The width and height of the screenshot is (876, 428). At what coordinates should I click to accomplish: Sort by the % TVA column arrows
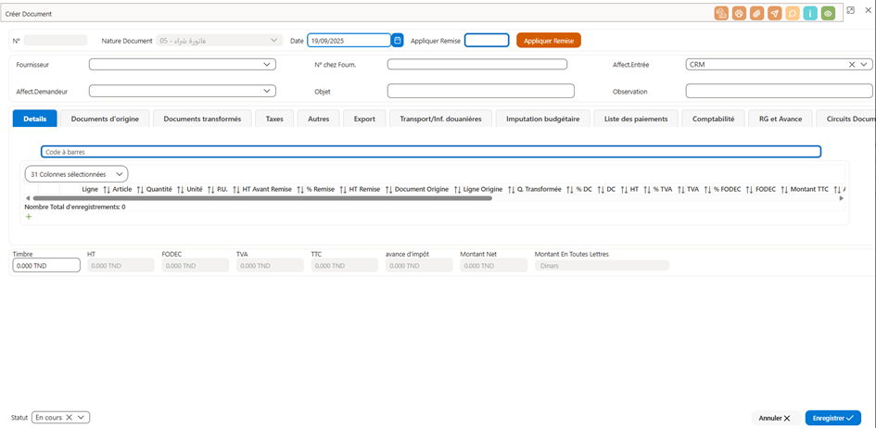click(x=680, y=190)
